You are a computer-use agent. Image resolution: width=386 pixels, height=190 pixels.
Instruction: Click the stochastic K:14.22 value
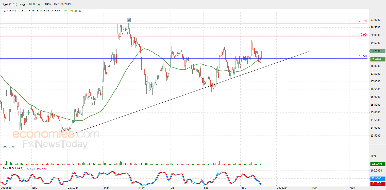[x=30, y=168]
